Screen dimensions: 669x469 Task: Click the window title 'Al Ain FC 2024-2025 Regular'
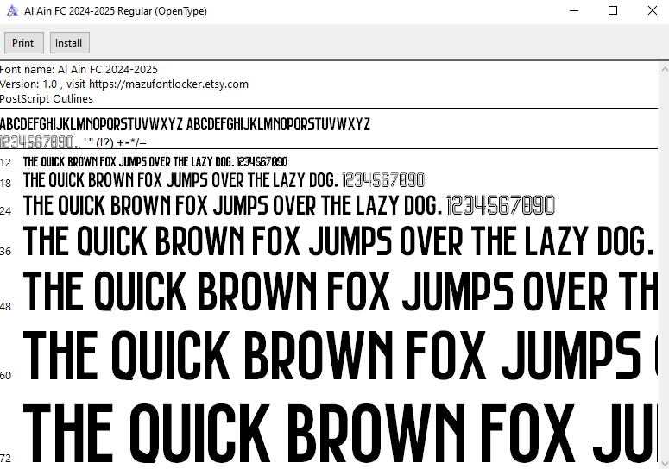pyautogui.click(x=115, y=11)
